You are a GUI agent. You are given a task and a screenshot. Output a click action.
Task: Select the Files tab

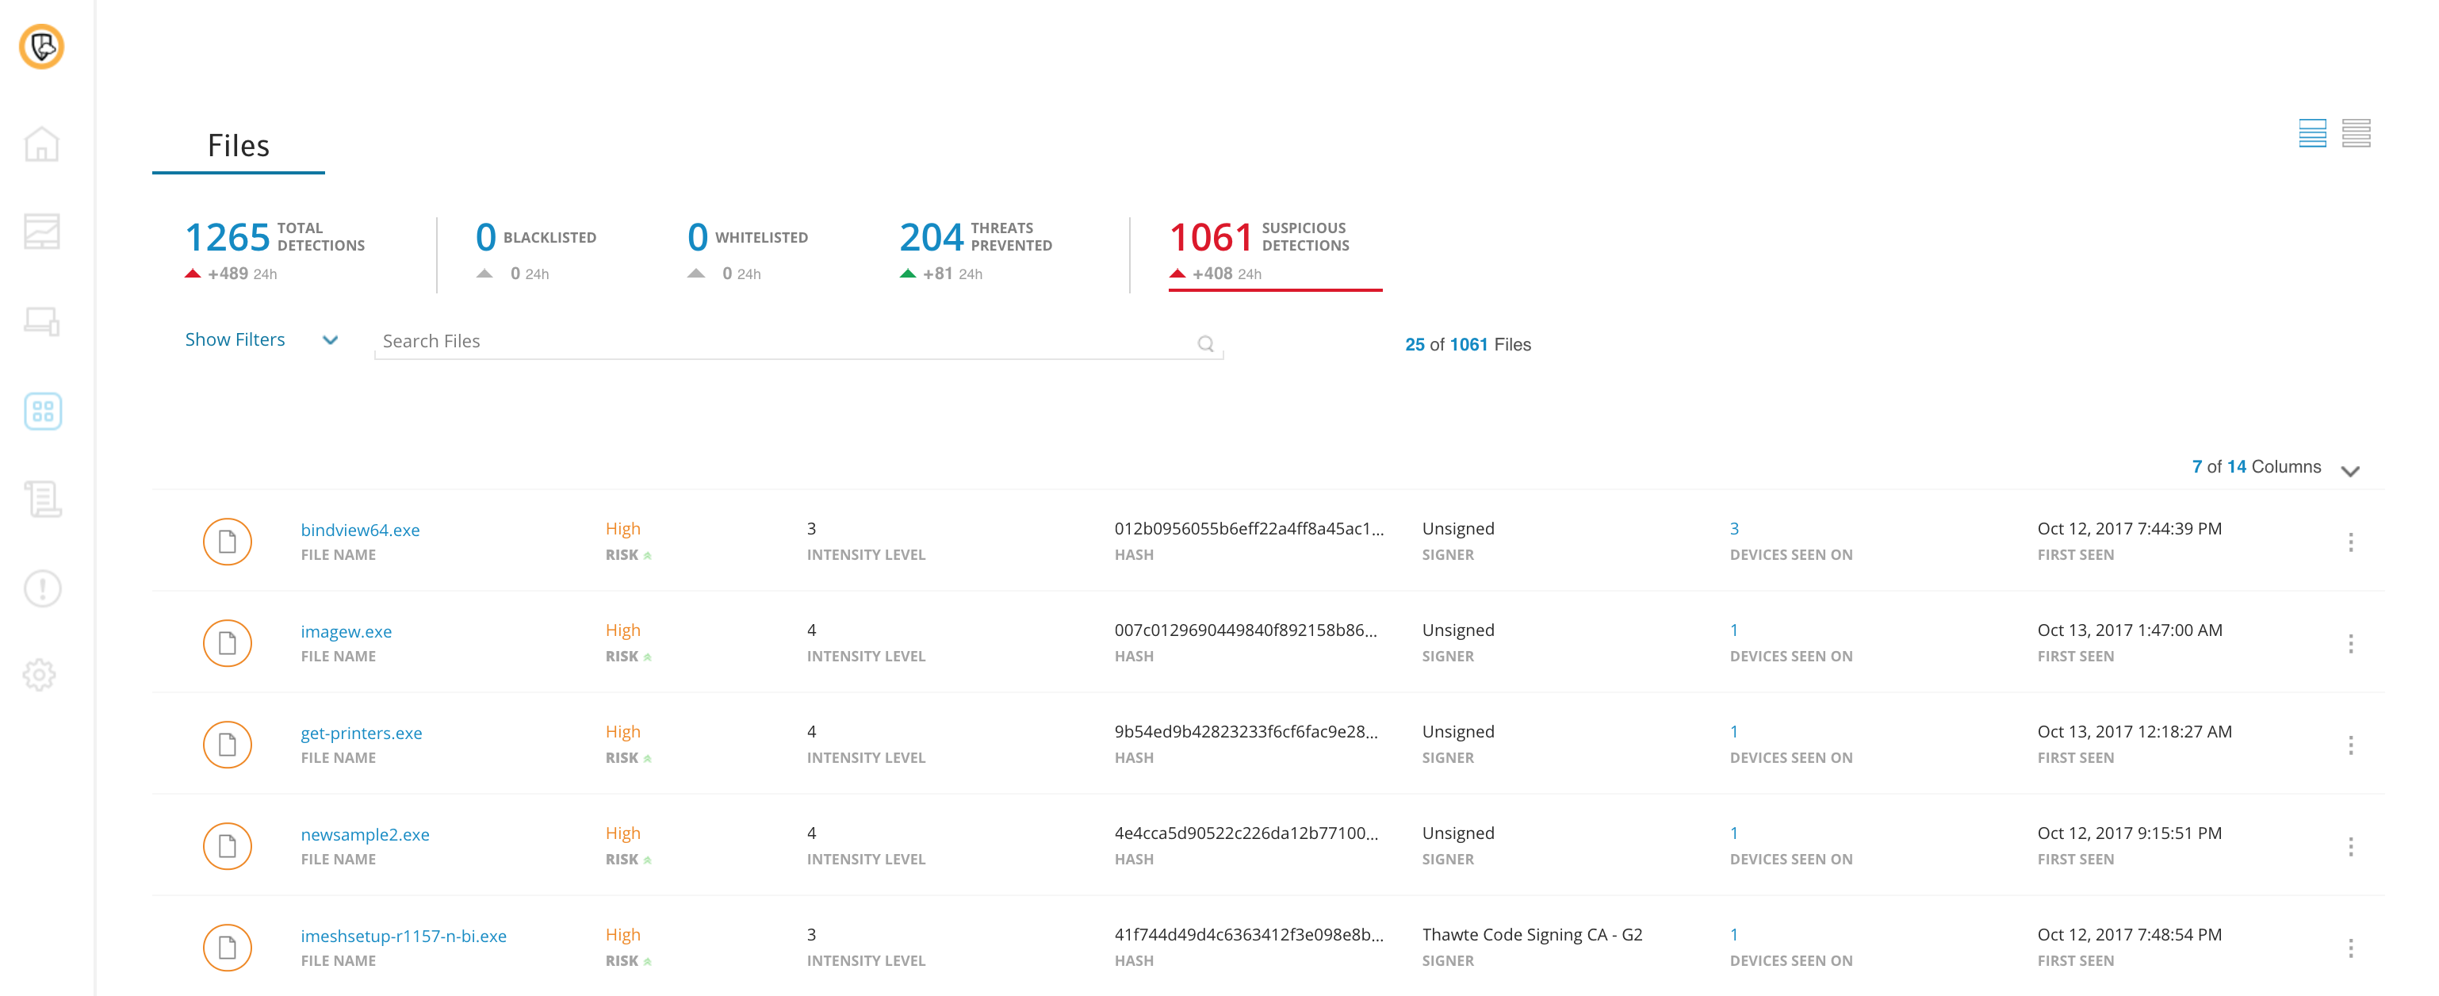pyautogui.click(x=239, y=146)
